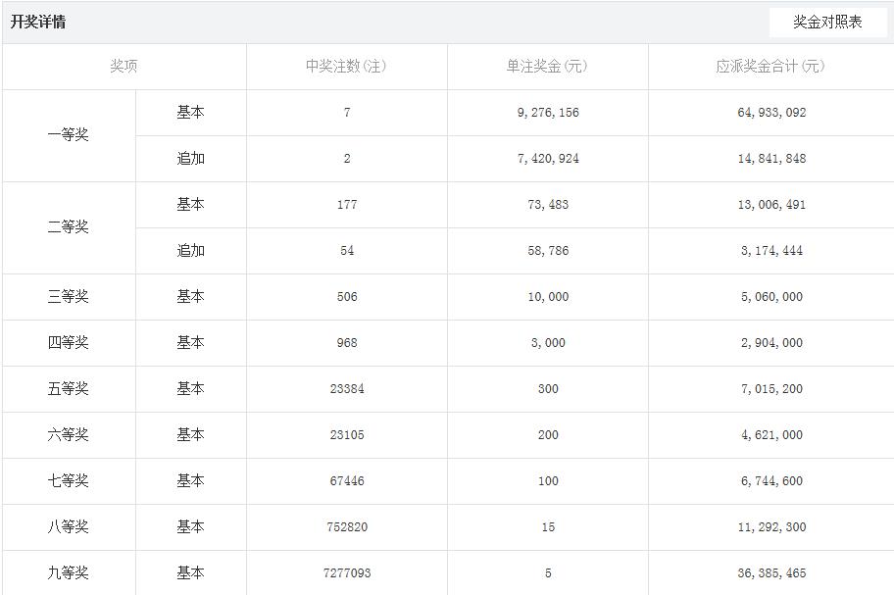Click the winner count 54

coord(347,251)
